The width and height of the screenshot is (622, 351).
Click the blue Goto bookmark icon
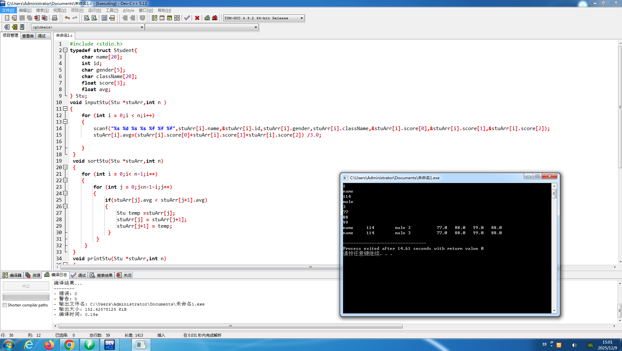pos(22,27)
